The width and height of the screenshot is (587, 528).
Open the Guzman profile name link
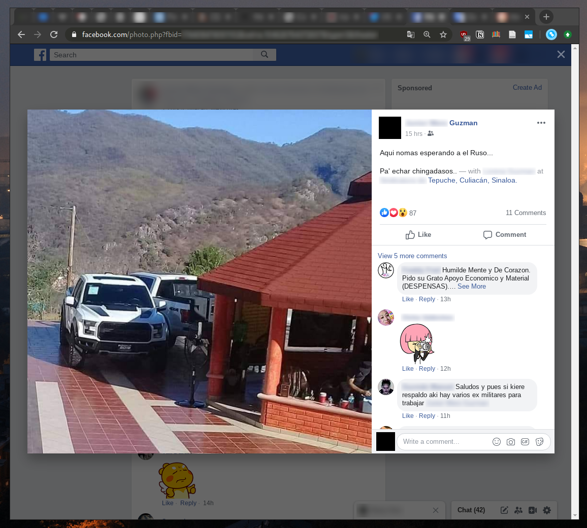[463, 123]
